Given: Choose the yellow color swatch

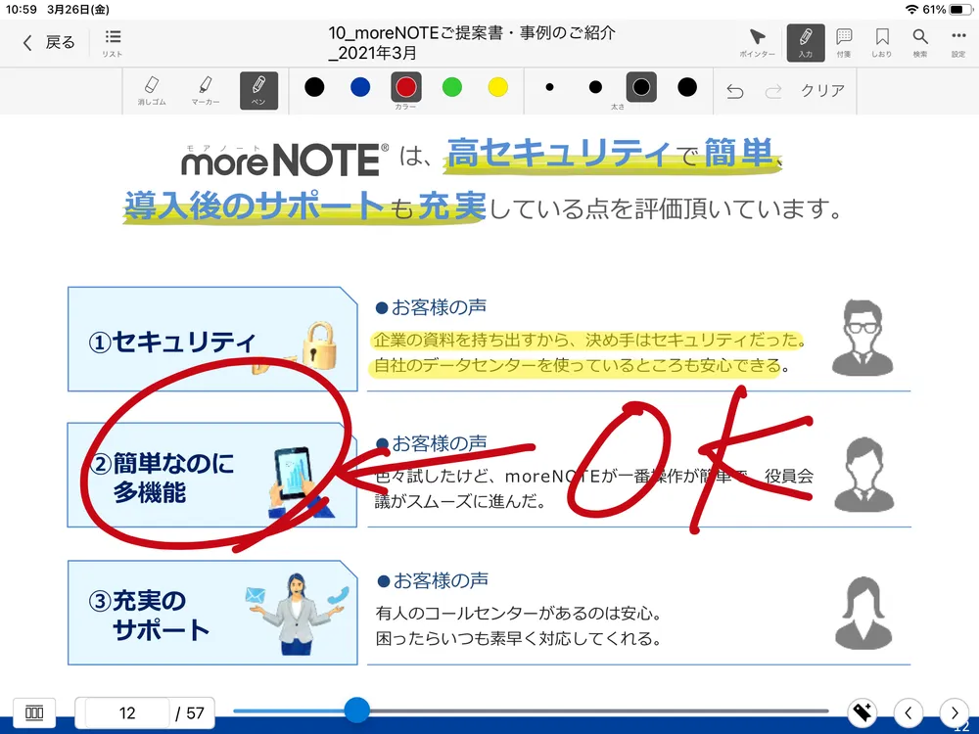Looking at the screenshot, I should [497, 87].
